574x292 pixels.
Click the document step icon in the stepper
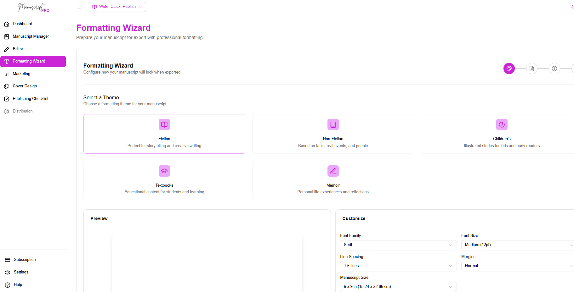tap(532, 69)
